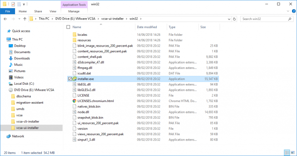The image size is (297, 156).
Task: Sort by the Name column header
Action: tap(77, 27)
